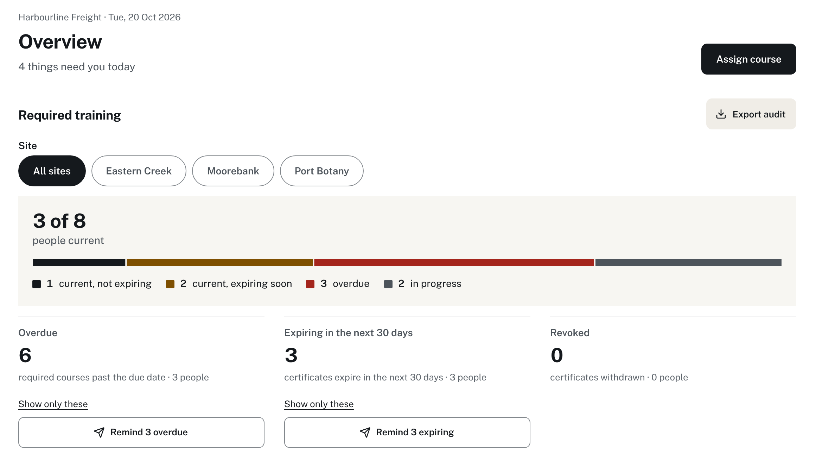
Task: Click the '3 overdue' legend label
Action: coord(345,284)
